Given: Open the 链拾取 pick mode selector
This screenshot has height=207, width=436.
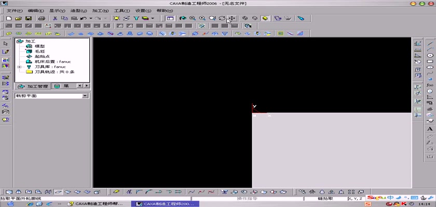Looking at the screenshot, I should (325, 199).
